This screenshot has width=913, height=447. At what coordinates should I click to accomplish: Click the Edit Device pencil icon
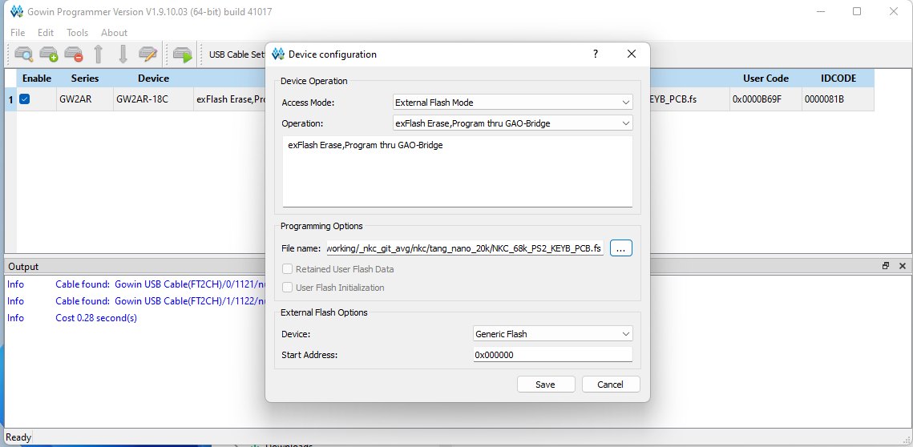point(148,54)
